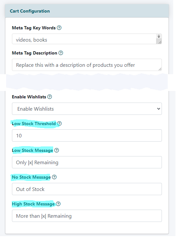Click the Low Stock Threshold field showing 10
This screenshot has width=180, height=239.
coord(87,135)
